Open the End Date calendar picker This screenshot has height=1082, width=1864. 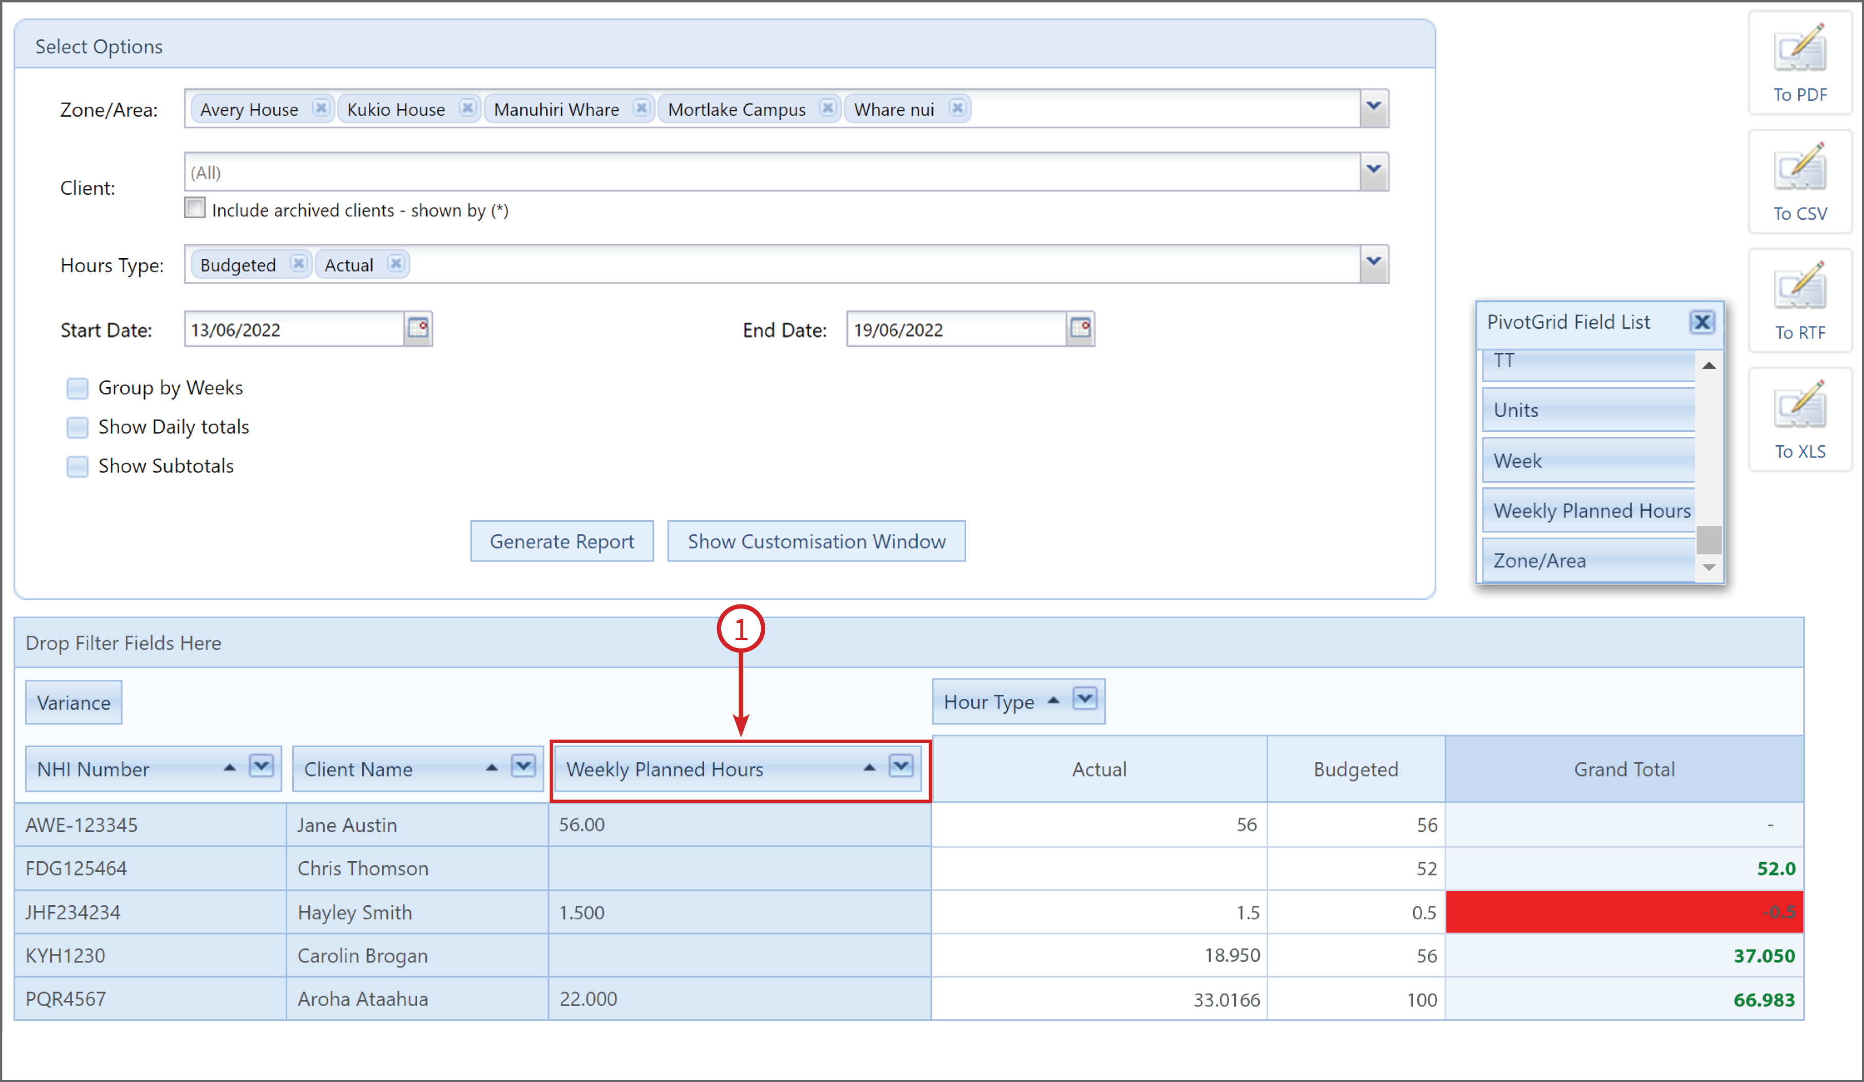pos(1081,328)
